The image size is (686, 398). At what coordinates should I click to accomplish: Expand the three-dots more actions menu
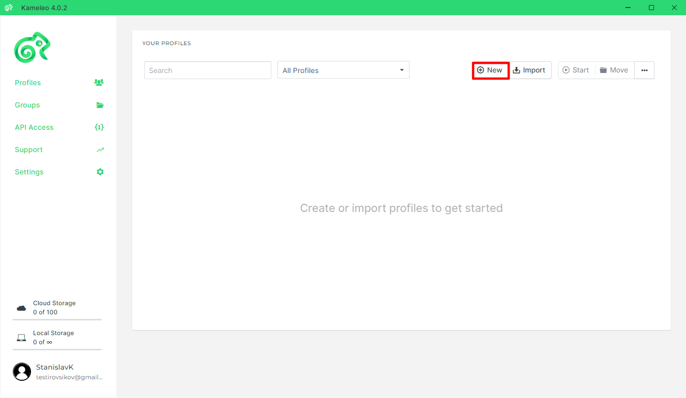tap(644, 70)
